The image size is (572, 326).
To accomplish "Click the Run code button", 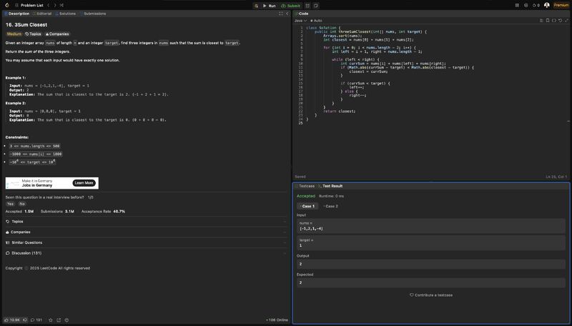I will click(x=268, y=5).
